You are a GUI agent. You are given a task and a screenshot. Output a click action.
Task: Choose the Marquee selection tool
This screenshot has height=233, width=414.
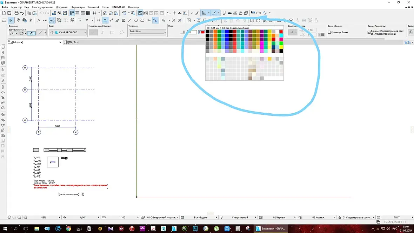[4, 20]
